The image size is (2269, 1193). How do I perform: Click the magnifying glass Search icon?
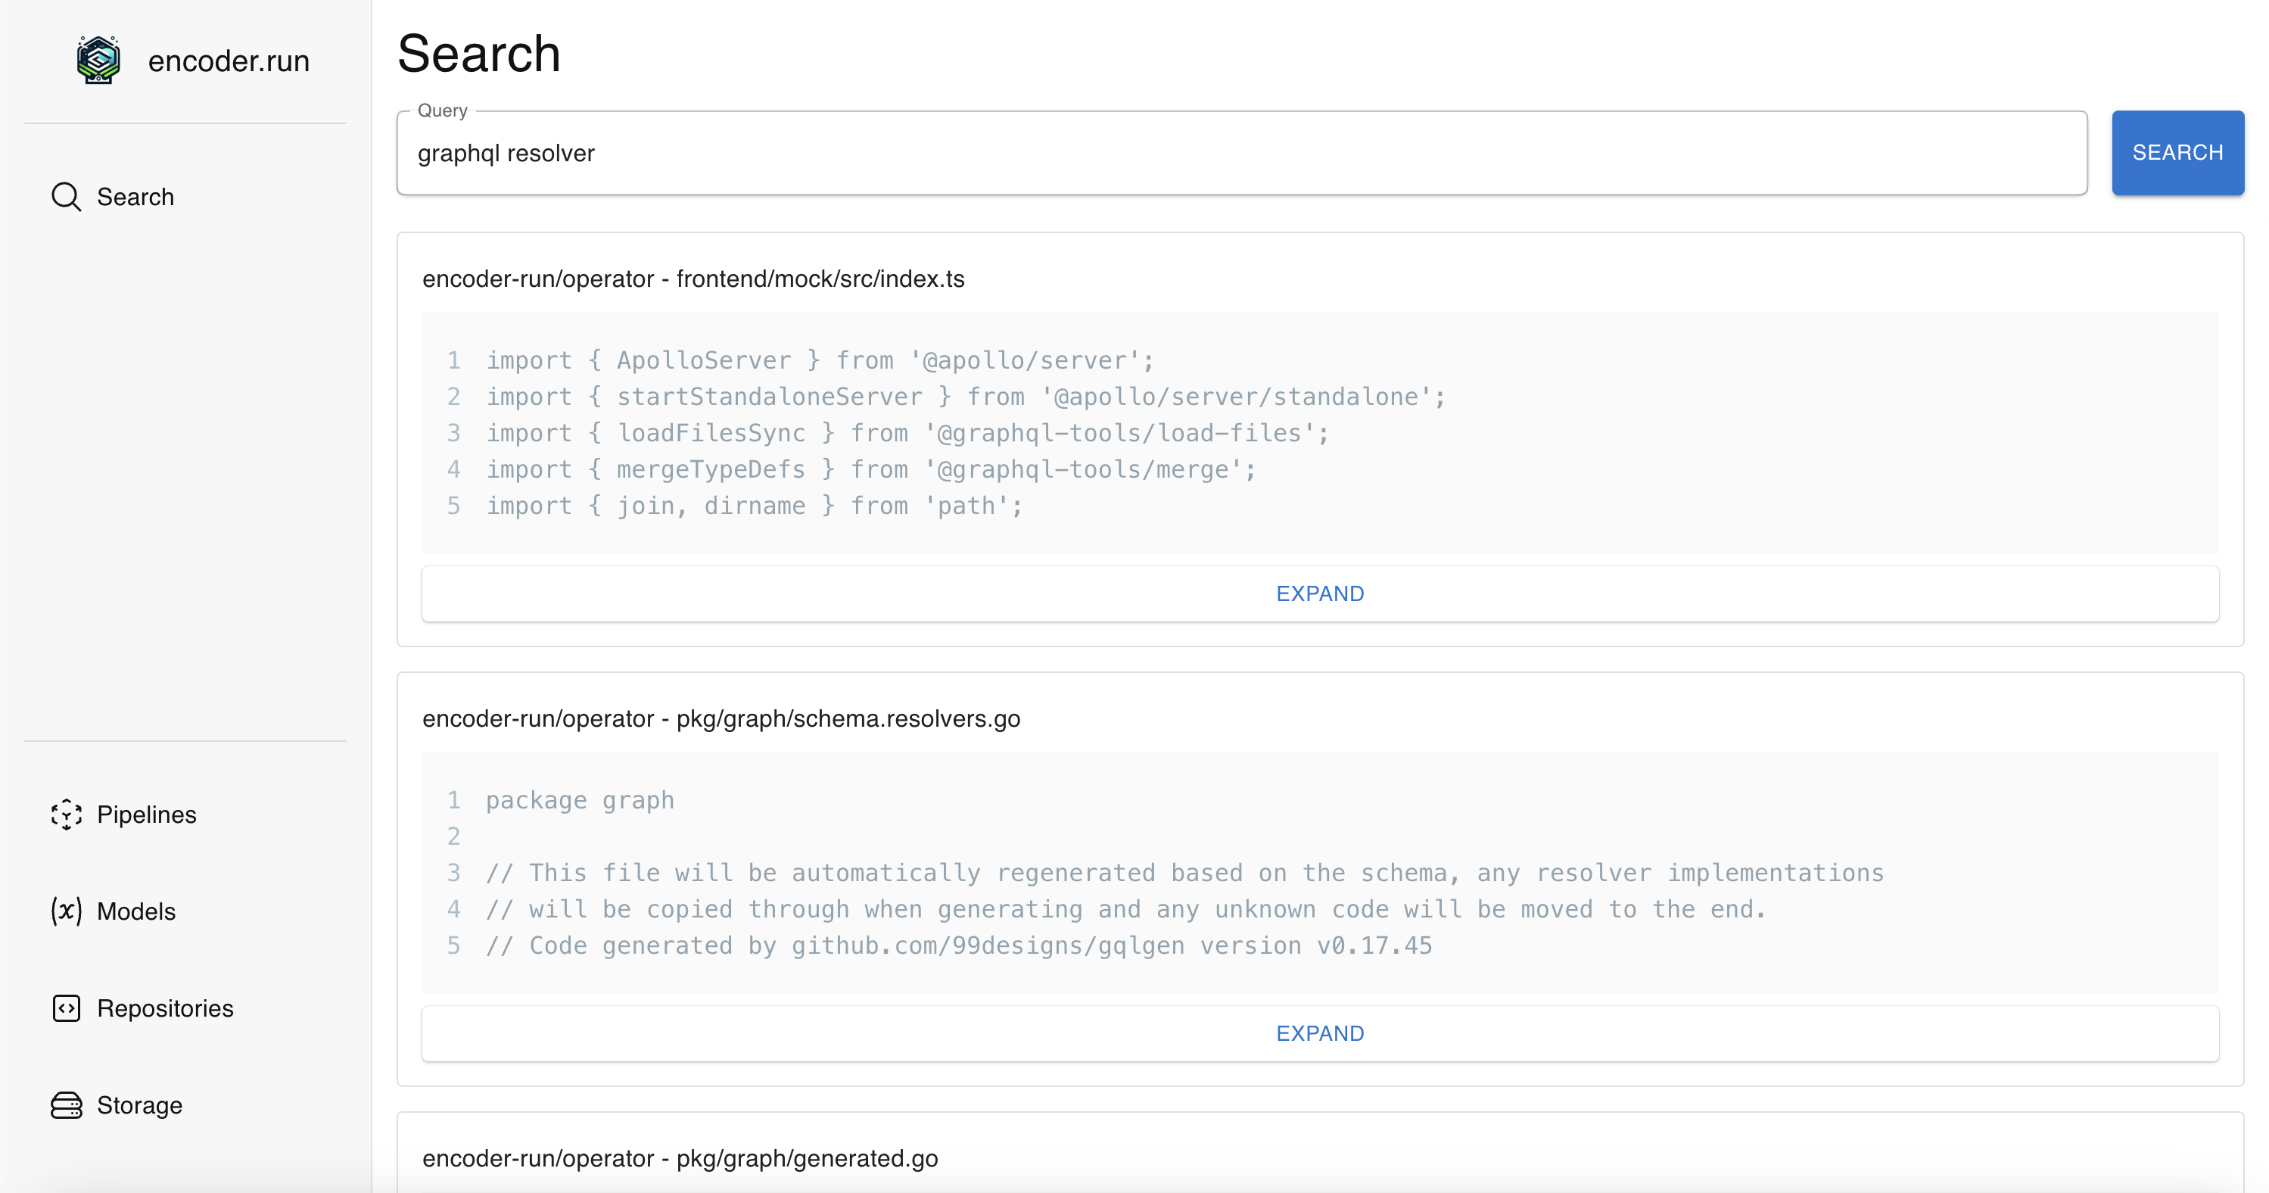(66, 197)
